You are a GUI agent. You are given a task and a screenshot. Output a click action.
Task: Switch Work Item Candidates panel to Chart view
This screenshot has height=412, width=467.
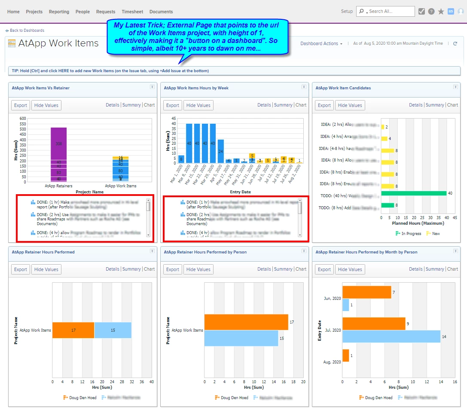[452, 105]
